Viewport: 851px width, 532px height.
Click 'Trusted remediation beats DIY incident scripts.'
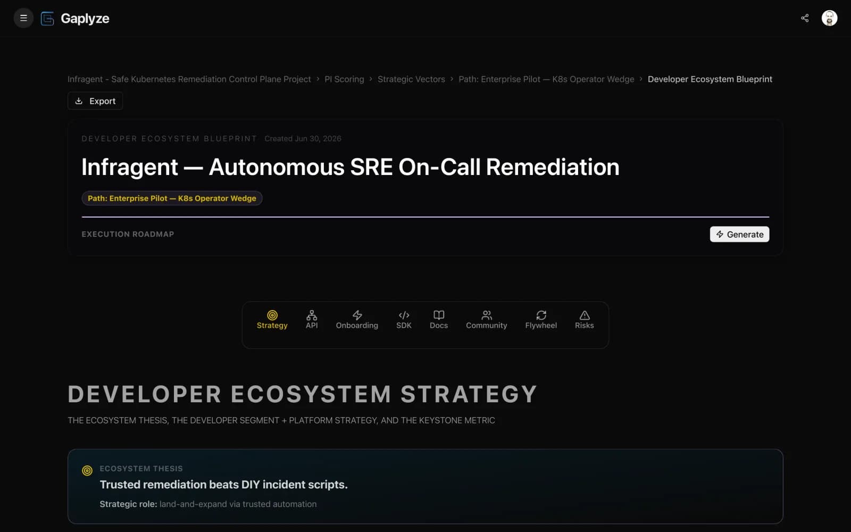click(x=223, y=485)
